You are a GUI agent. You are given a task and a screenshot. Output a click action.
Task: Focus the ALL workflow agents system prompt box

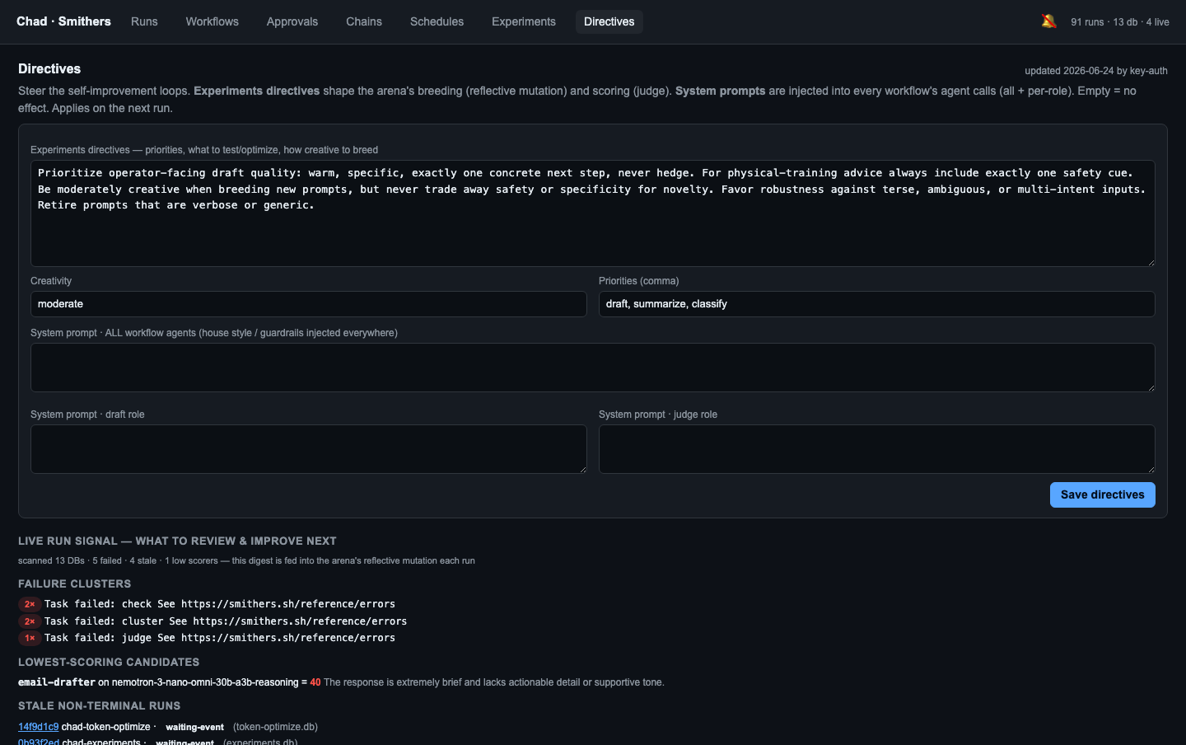pyautogui.click(x=593, y=368)
